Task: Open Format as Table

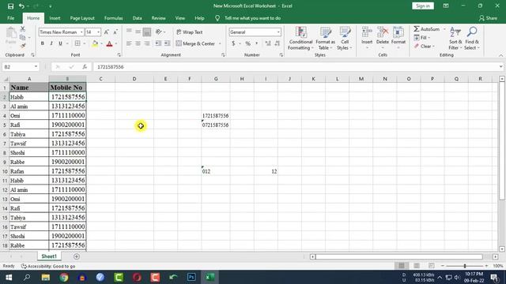Action: (325, 39)
